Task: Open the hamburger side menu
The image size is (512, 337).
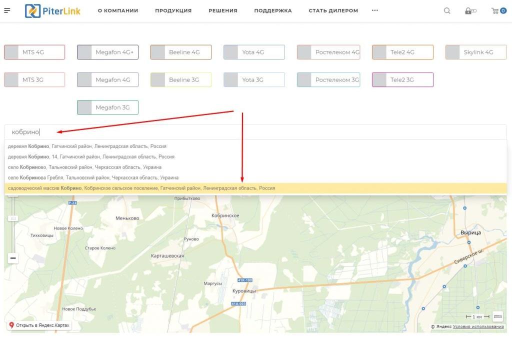Action: (7, 10)
